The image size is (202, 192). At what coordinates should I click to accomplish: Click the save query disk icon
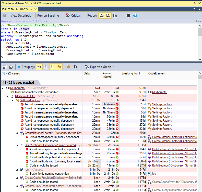[x=5, y=16]
